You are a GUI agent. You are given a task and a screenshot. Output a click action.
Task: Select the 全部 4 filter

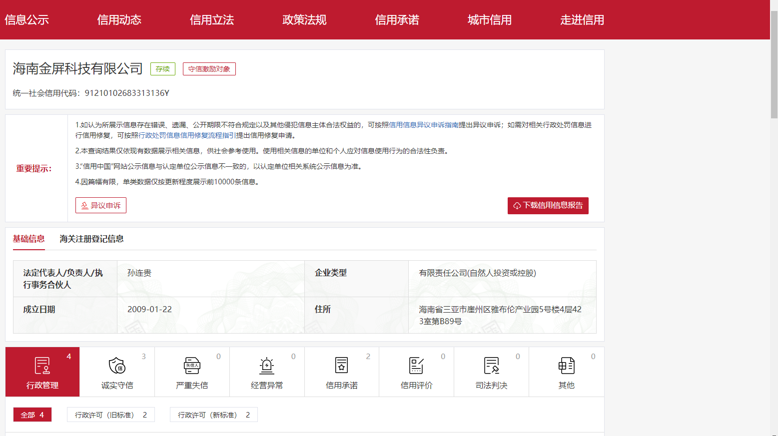click(32, 415)
